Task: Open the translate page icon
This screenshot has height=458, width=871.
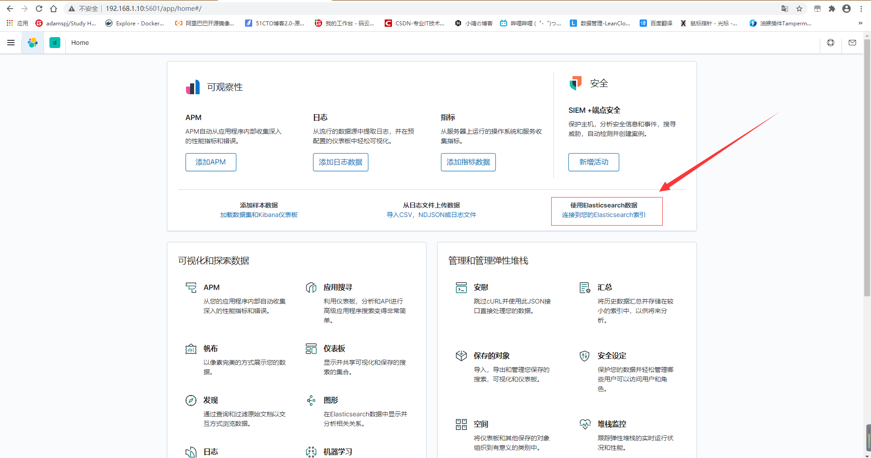Action: tap(785, 9)
